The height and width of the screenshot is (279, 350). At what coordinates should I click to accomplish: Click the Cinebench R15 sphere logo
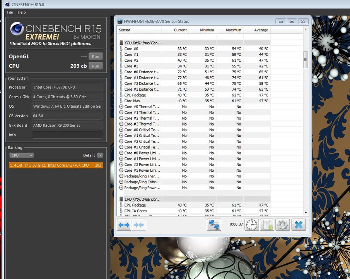pos(17,29)
